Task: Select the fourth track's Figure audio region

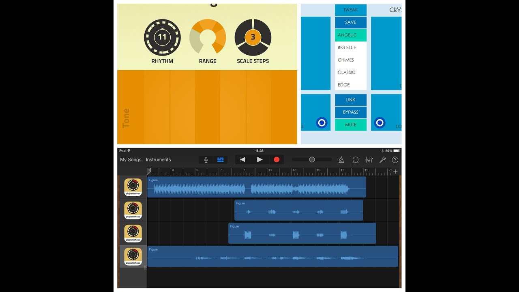Action: pyautogui.click(x=272, y=256)
